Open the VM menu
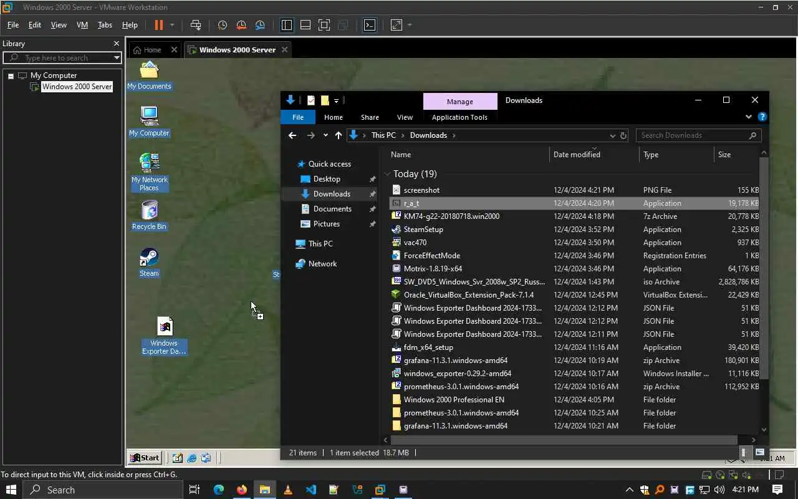798x499 pixels. coord(82,25)
